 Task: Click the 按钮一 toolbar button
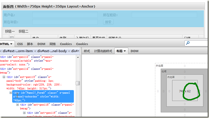click(10, 31)
